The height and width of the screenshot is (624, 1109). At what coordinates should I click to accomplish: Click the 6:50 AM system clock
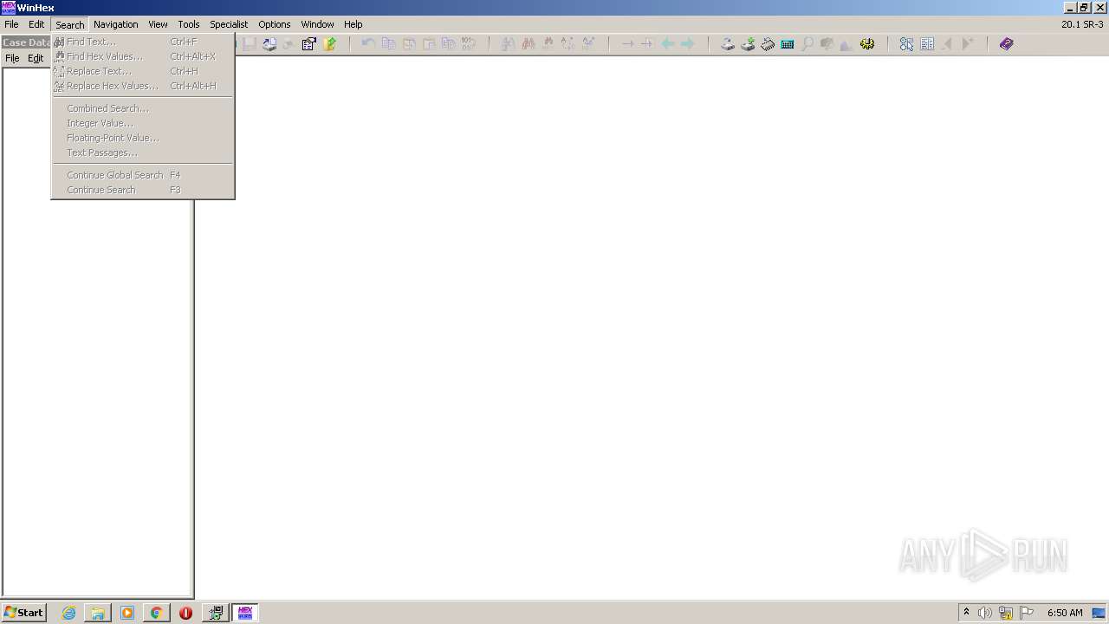[1065, 613]
